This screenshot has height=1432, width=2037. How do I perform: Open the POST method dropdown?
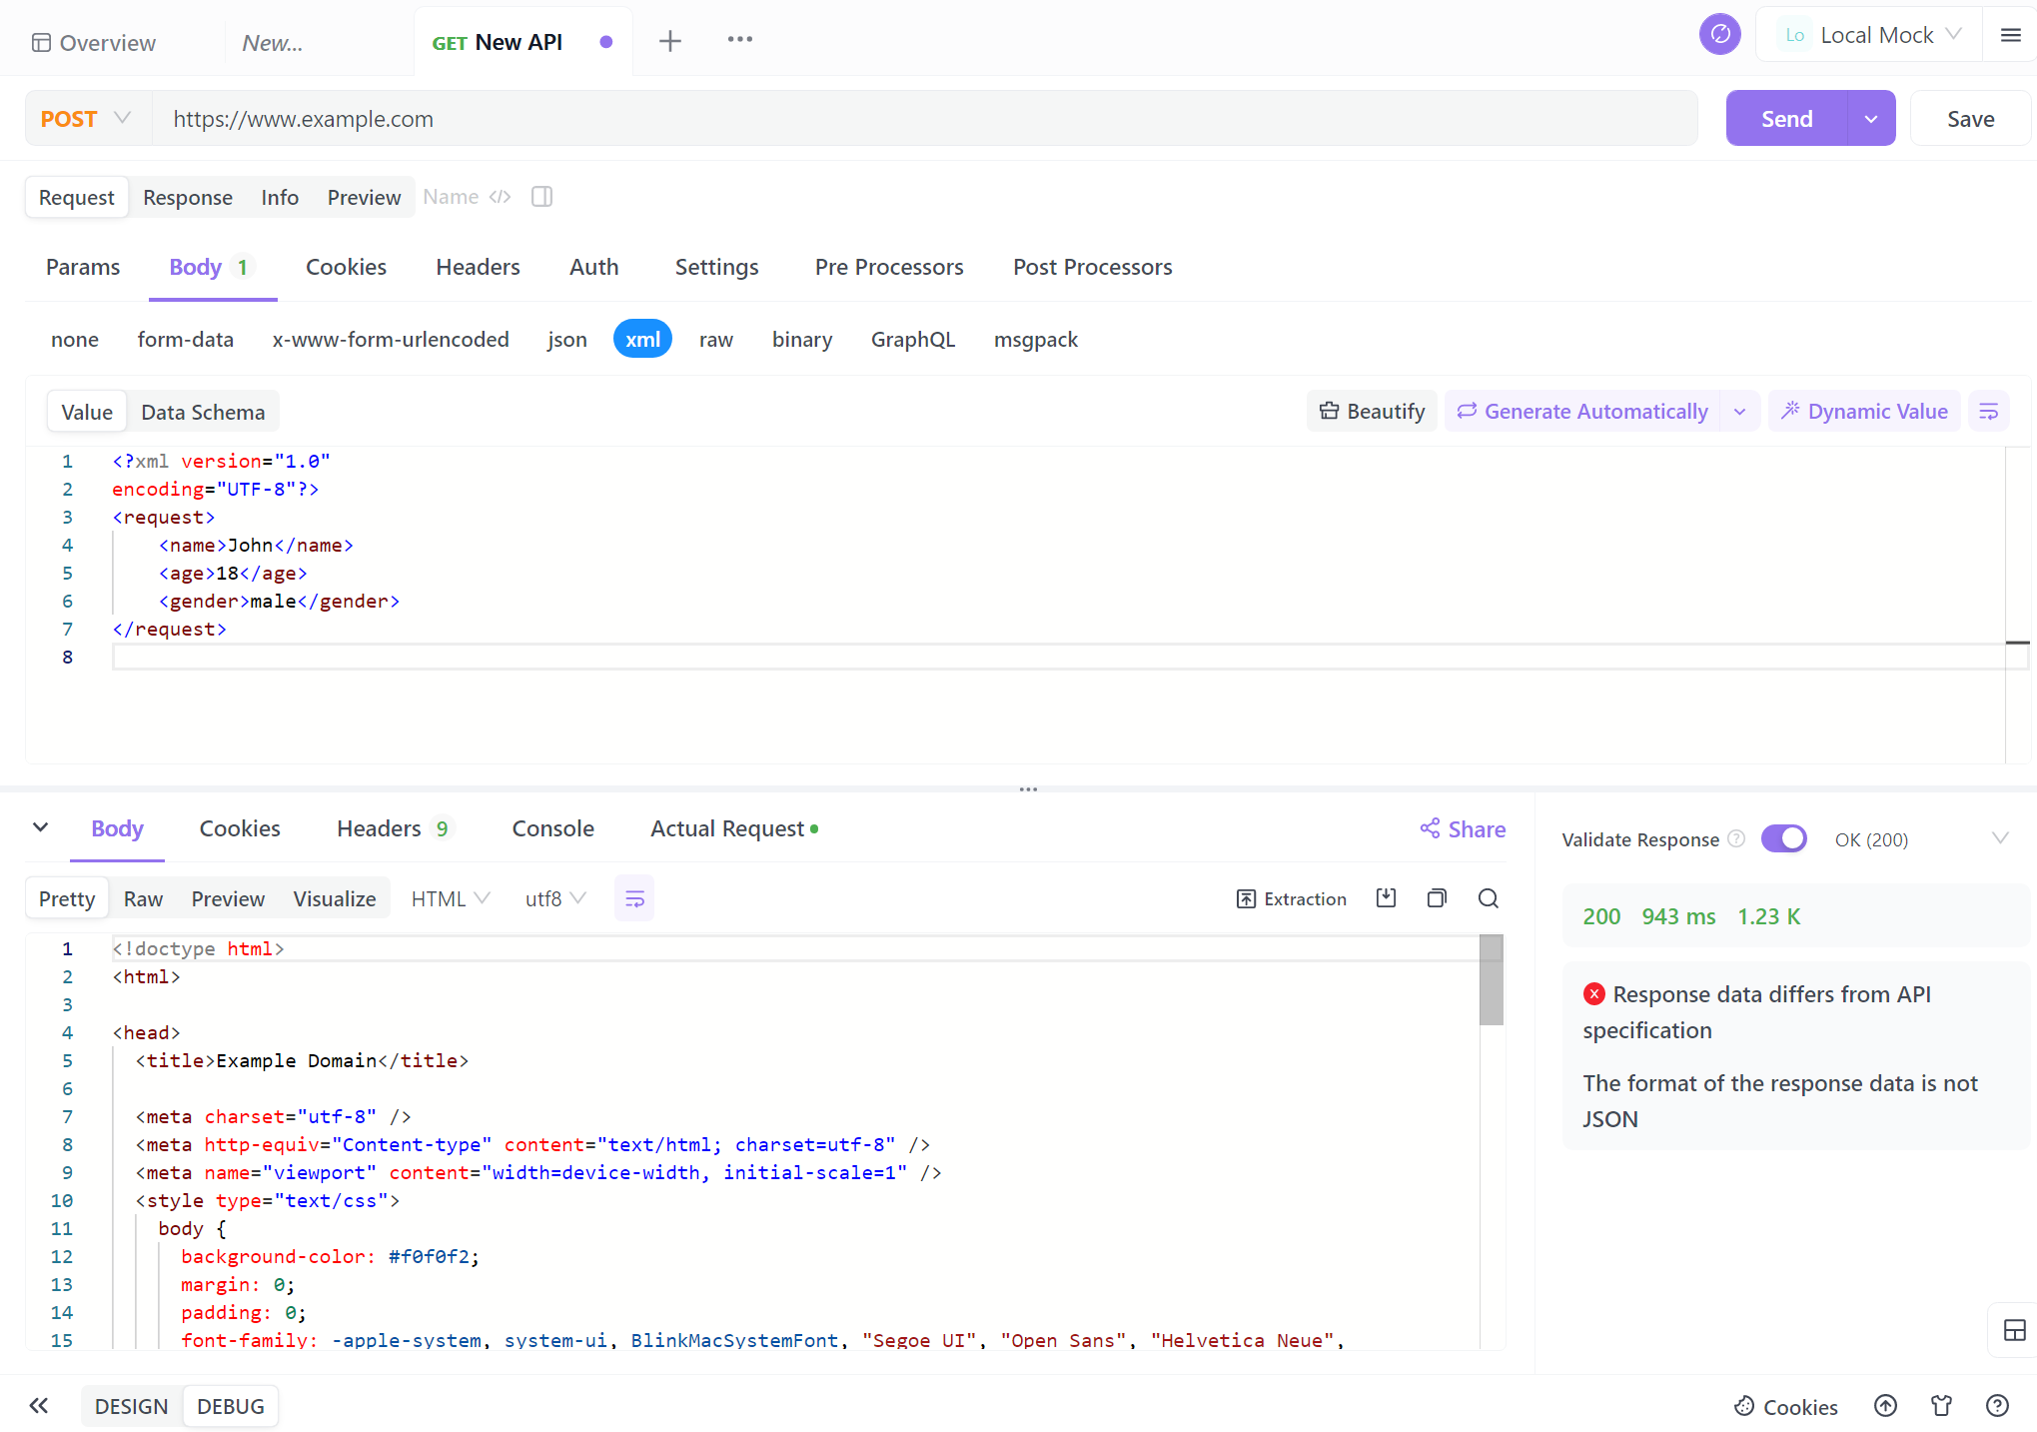(87, 119)
